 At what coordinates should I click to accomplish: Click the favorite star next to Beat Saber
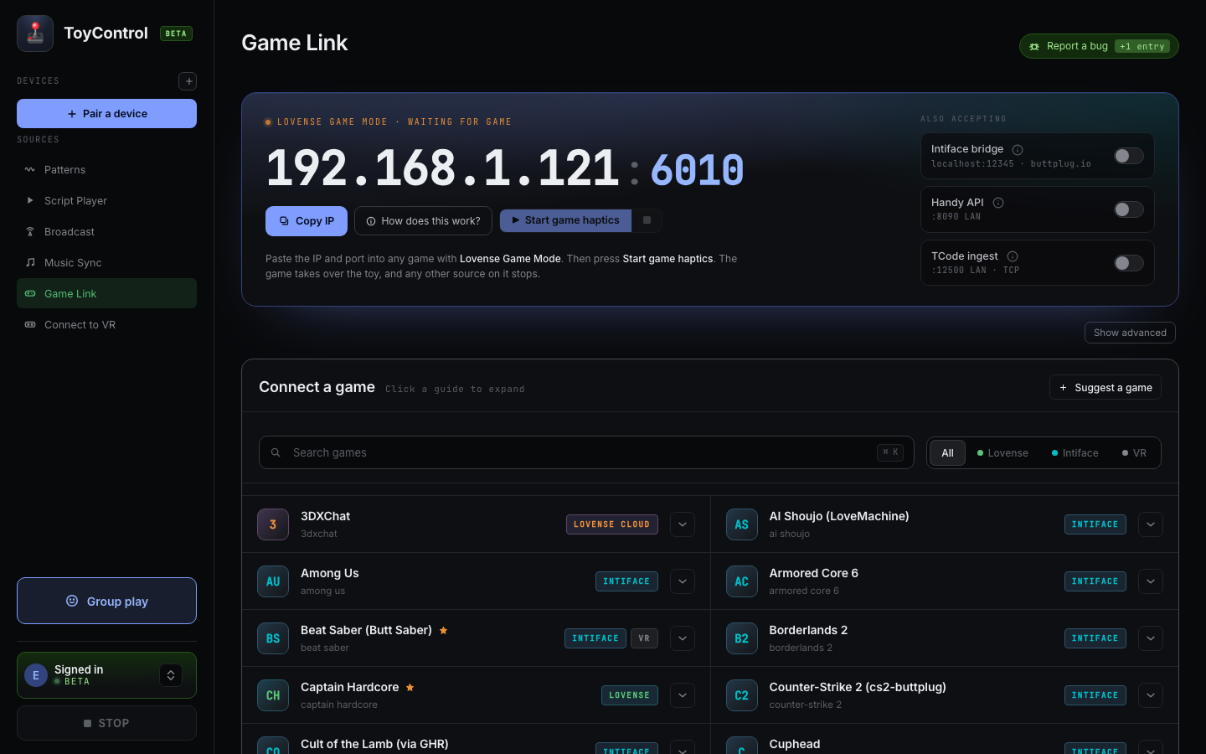point(444,630)
